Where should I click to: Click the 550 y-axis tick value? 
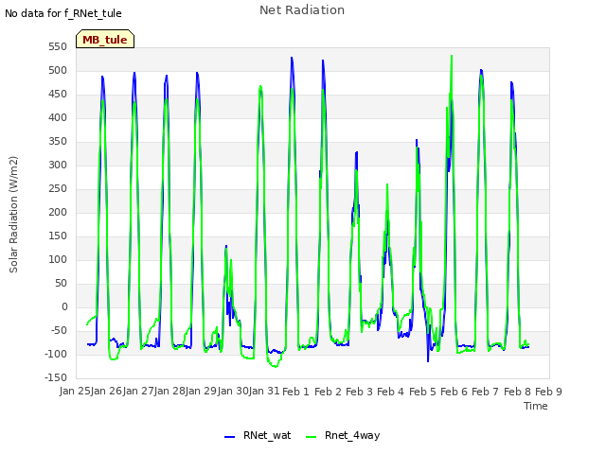58,46
